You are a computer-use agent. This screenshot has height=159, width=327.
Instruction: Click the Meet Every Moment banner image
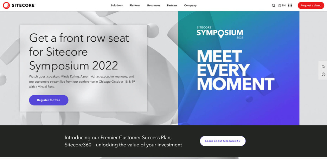pyautogui.click(x=239, y=68)
